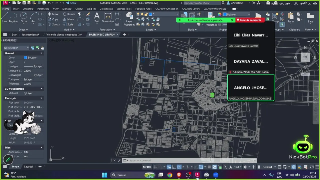Select the Polyline tool

click(13, 17)
